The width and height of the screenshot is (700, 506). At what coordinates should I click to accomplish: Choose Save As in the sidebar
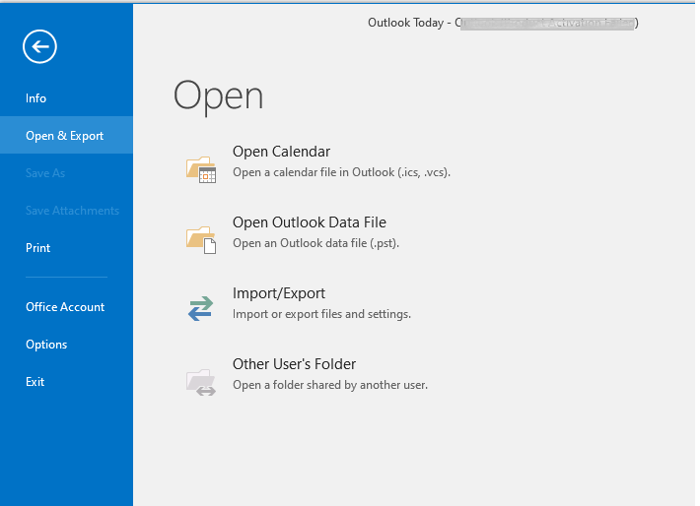(x=66, y=173)
